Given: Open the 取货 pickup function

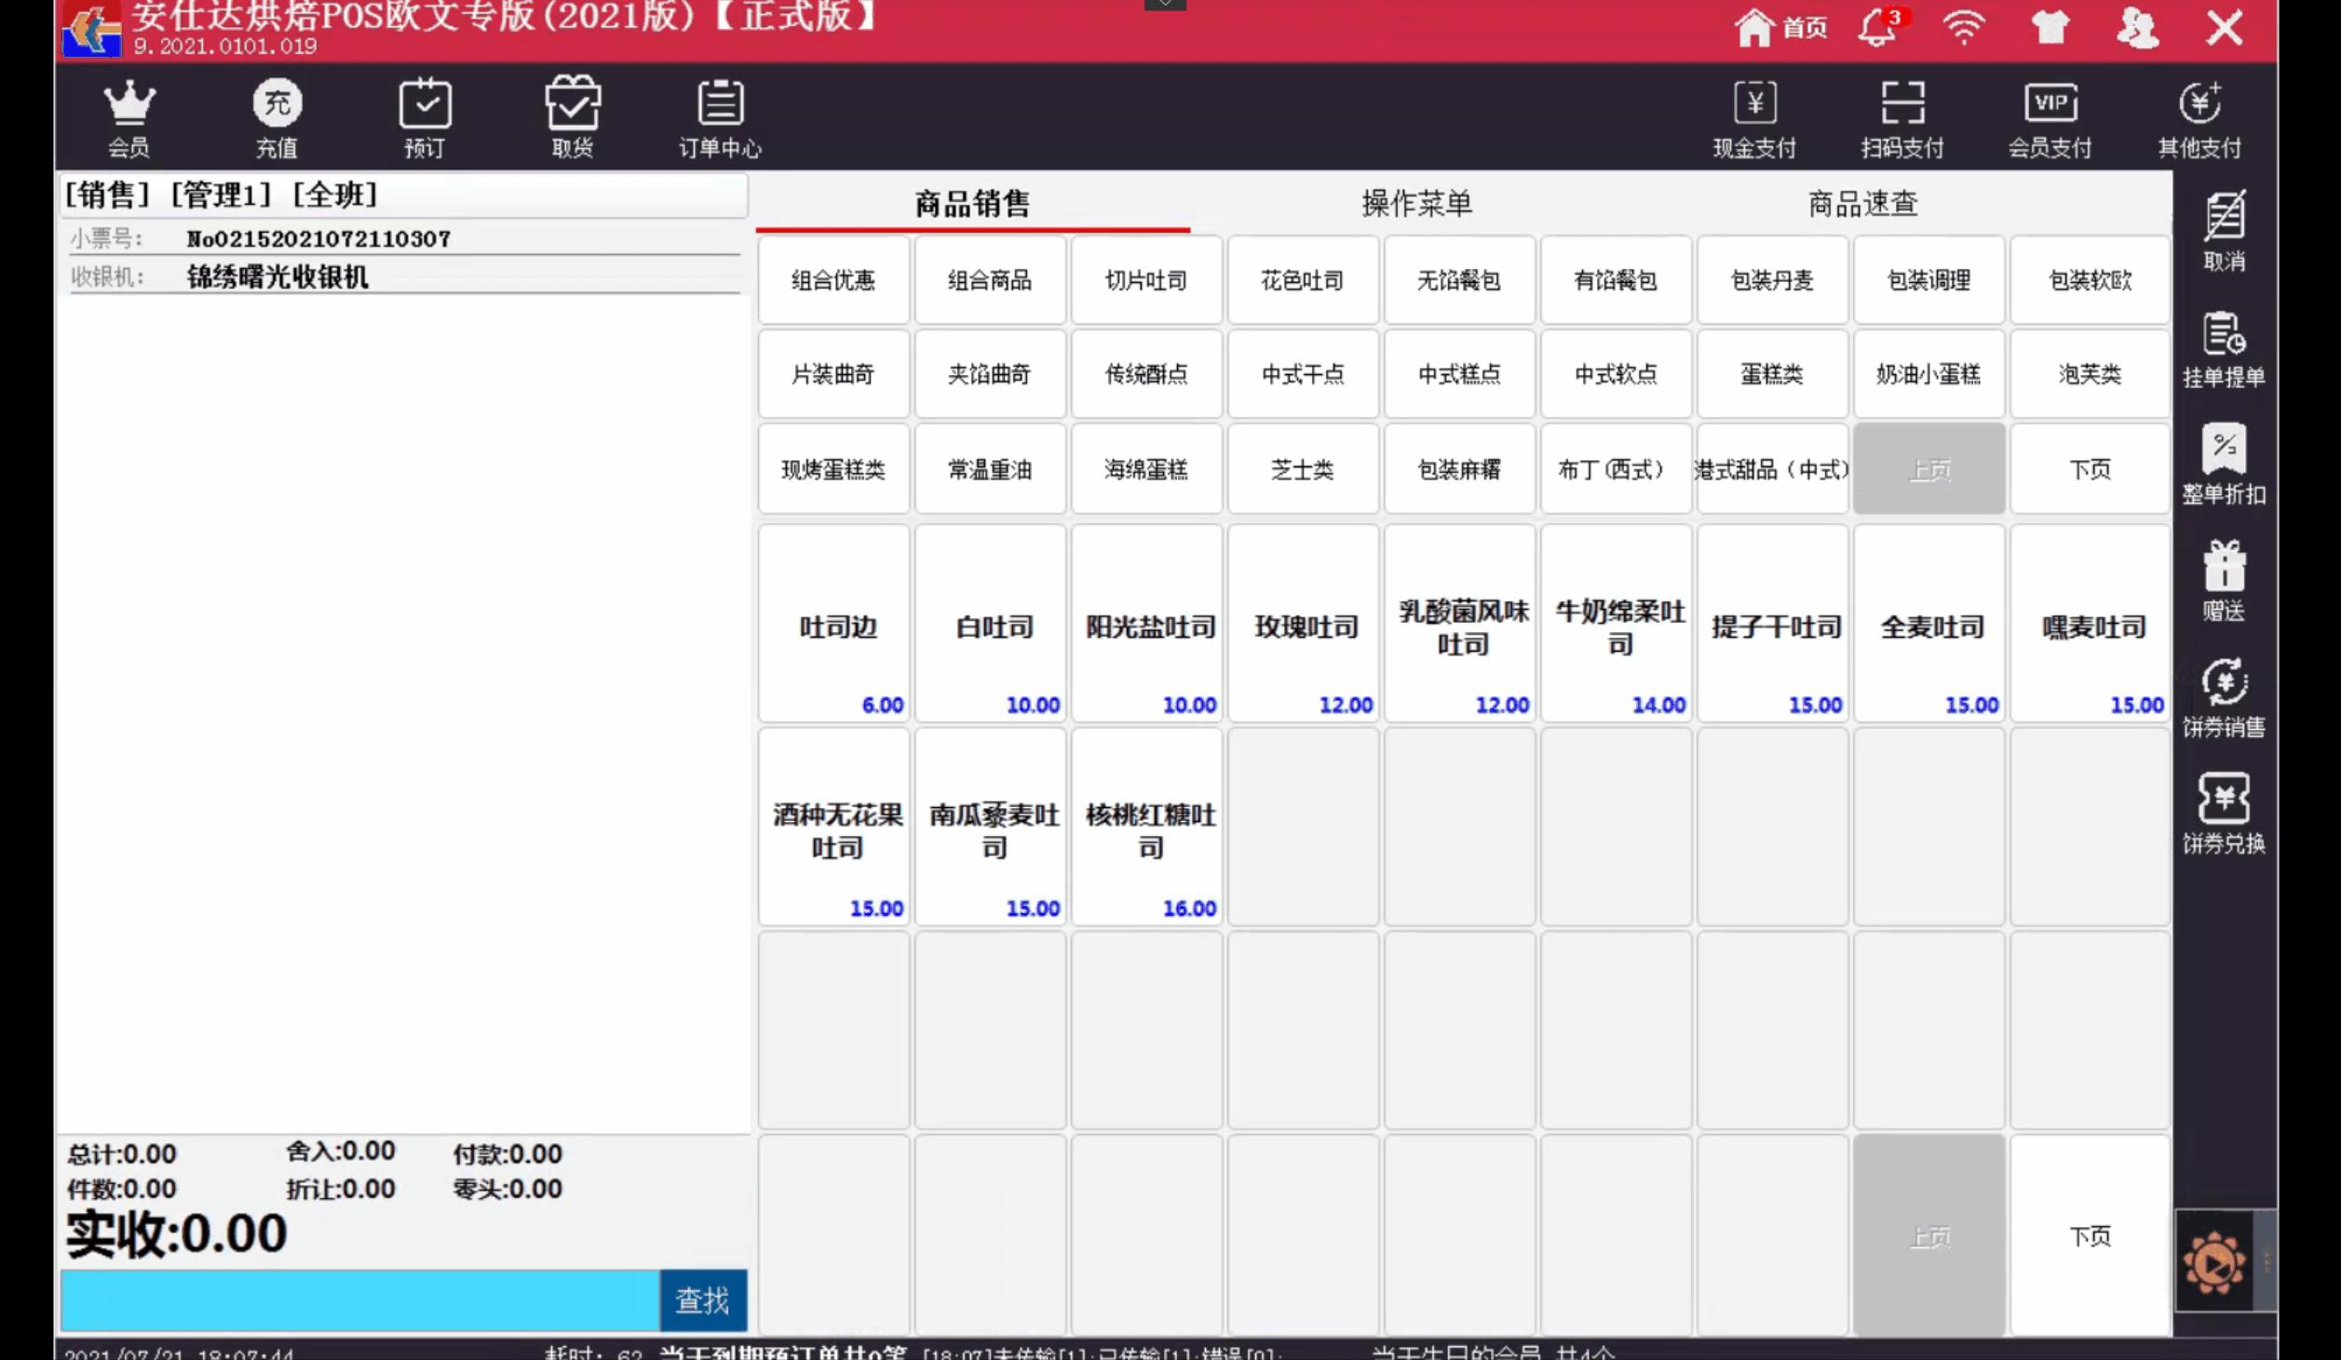Looking at the screenshot, I should click(x=574, y=114).
